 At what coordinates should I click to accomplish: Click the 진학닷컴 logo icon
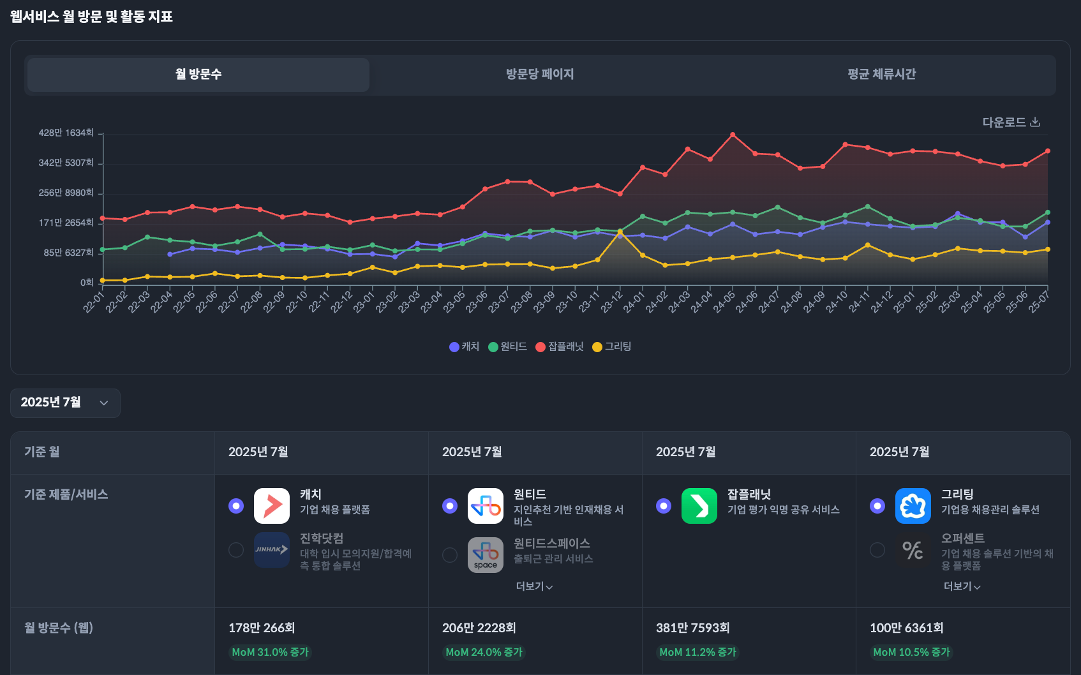coord(272,550)
